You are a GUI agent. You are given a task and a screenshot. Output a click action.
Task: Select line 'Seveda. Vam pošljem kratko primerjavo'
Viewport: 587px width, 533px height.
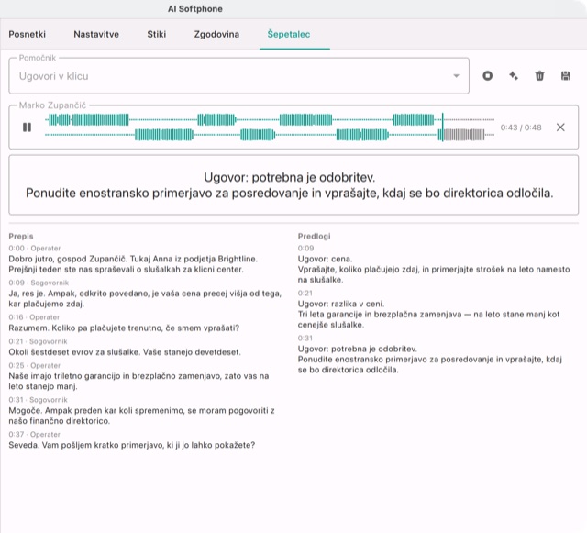point(132,445)
